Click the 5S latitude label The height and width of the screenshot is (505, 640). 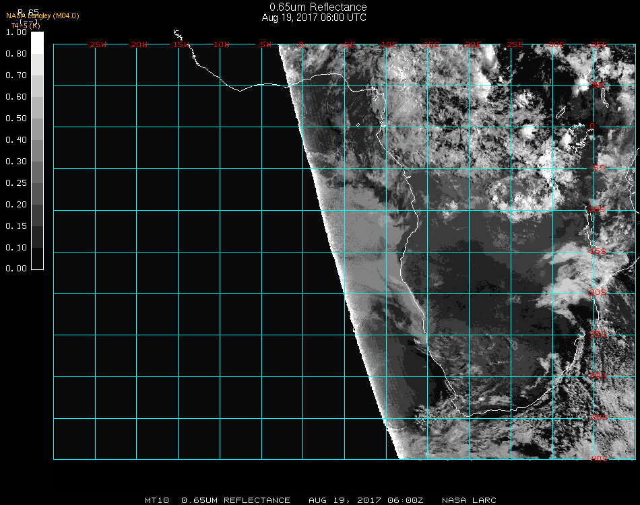click(599, 168)
